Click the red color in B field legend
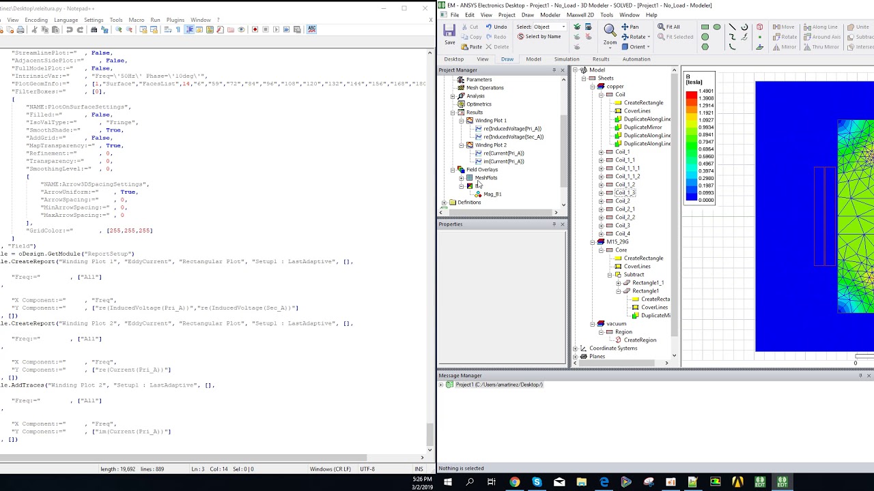 [691, 93]
